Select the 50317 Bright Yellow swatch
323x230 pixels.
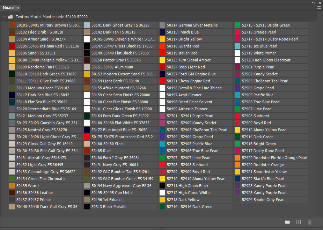[162, 39]
